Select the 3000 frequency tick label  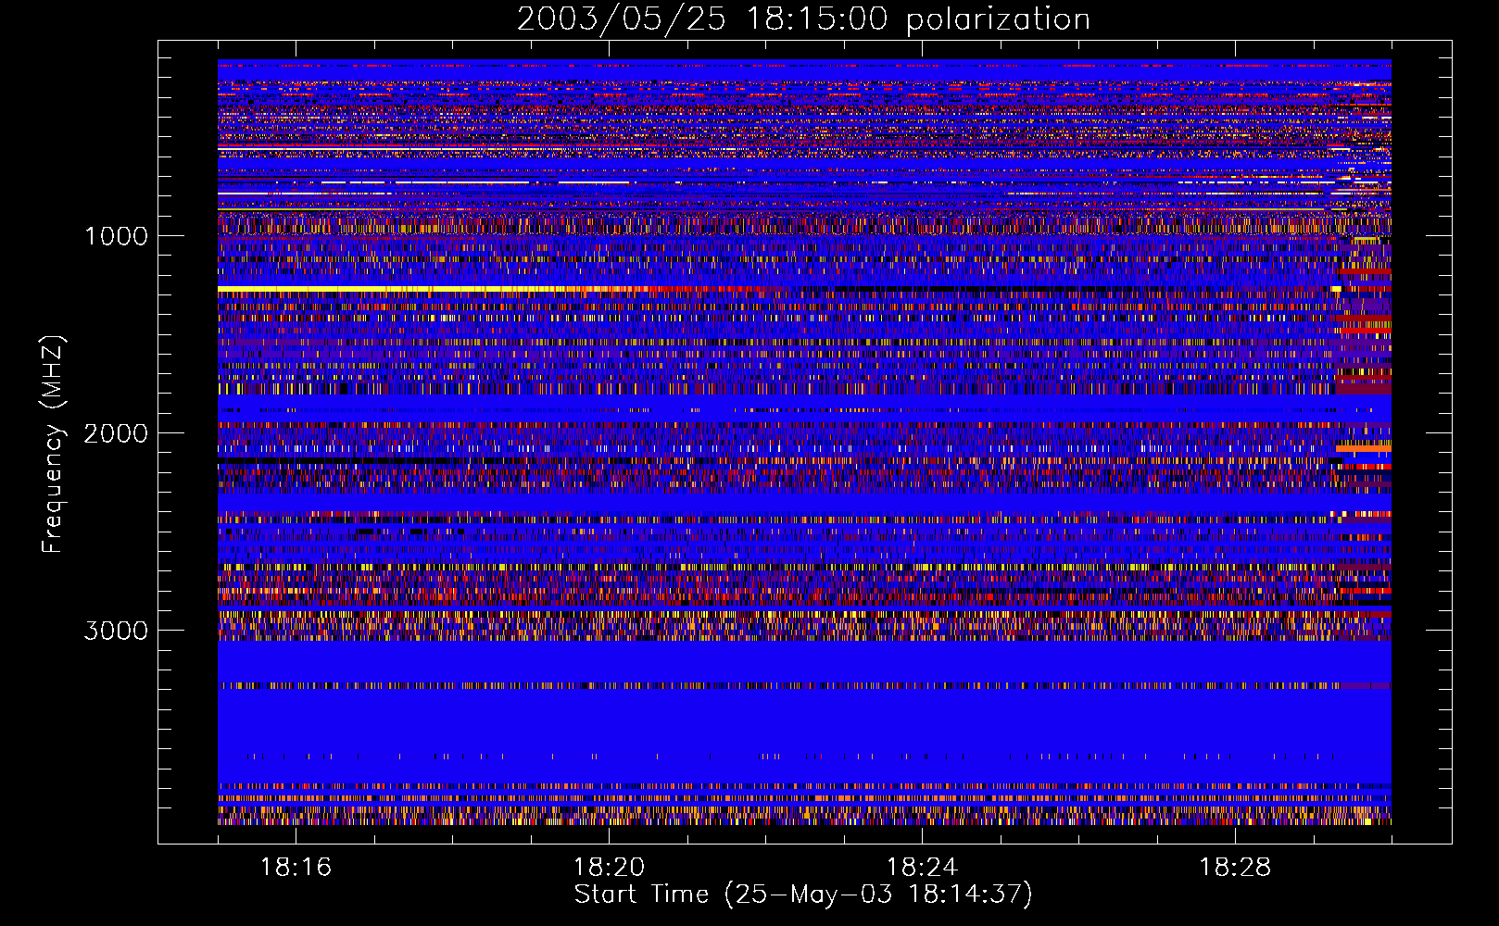coord(116,631)
